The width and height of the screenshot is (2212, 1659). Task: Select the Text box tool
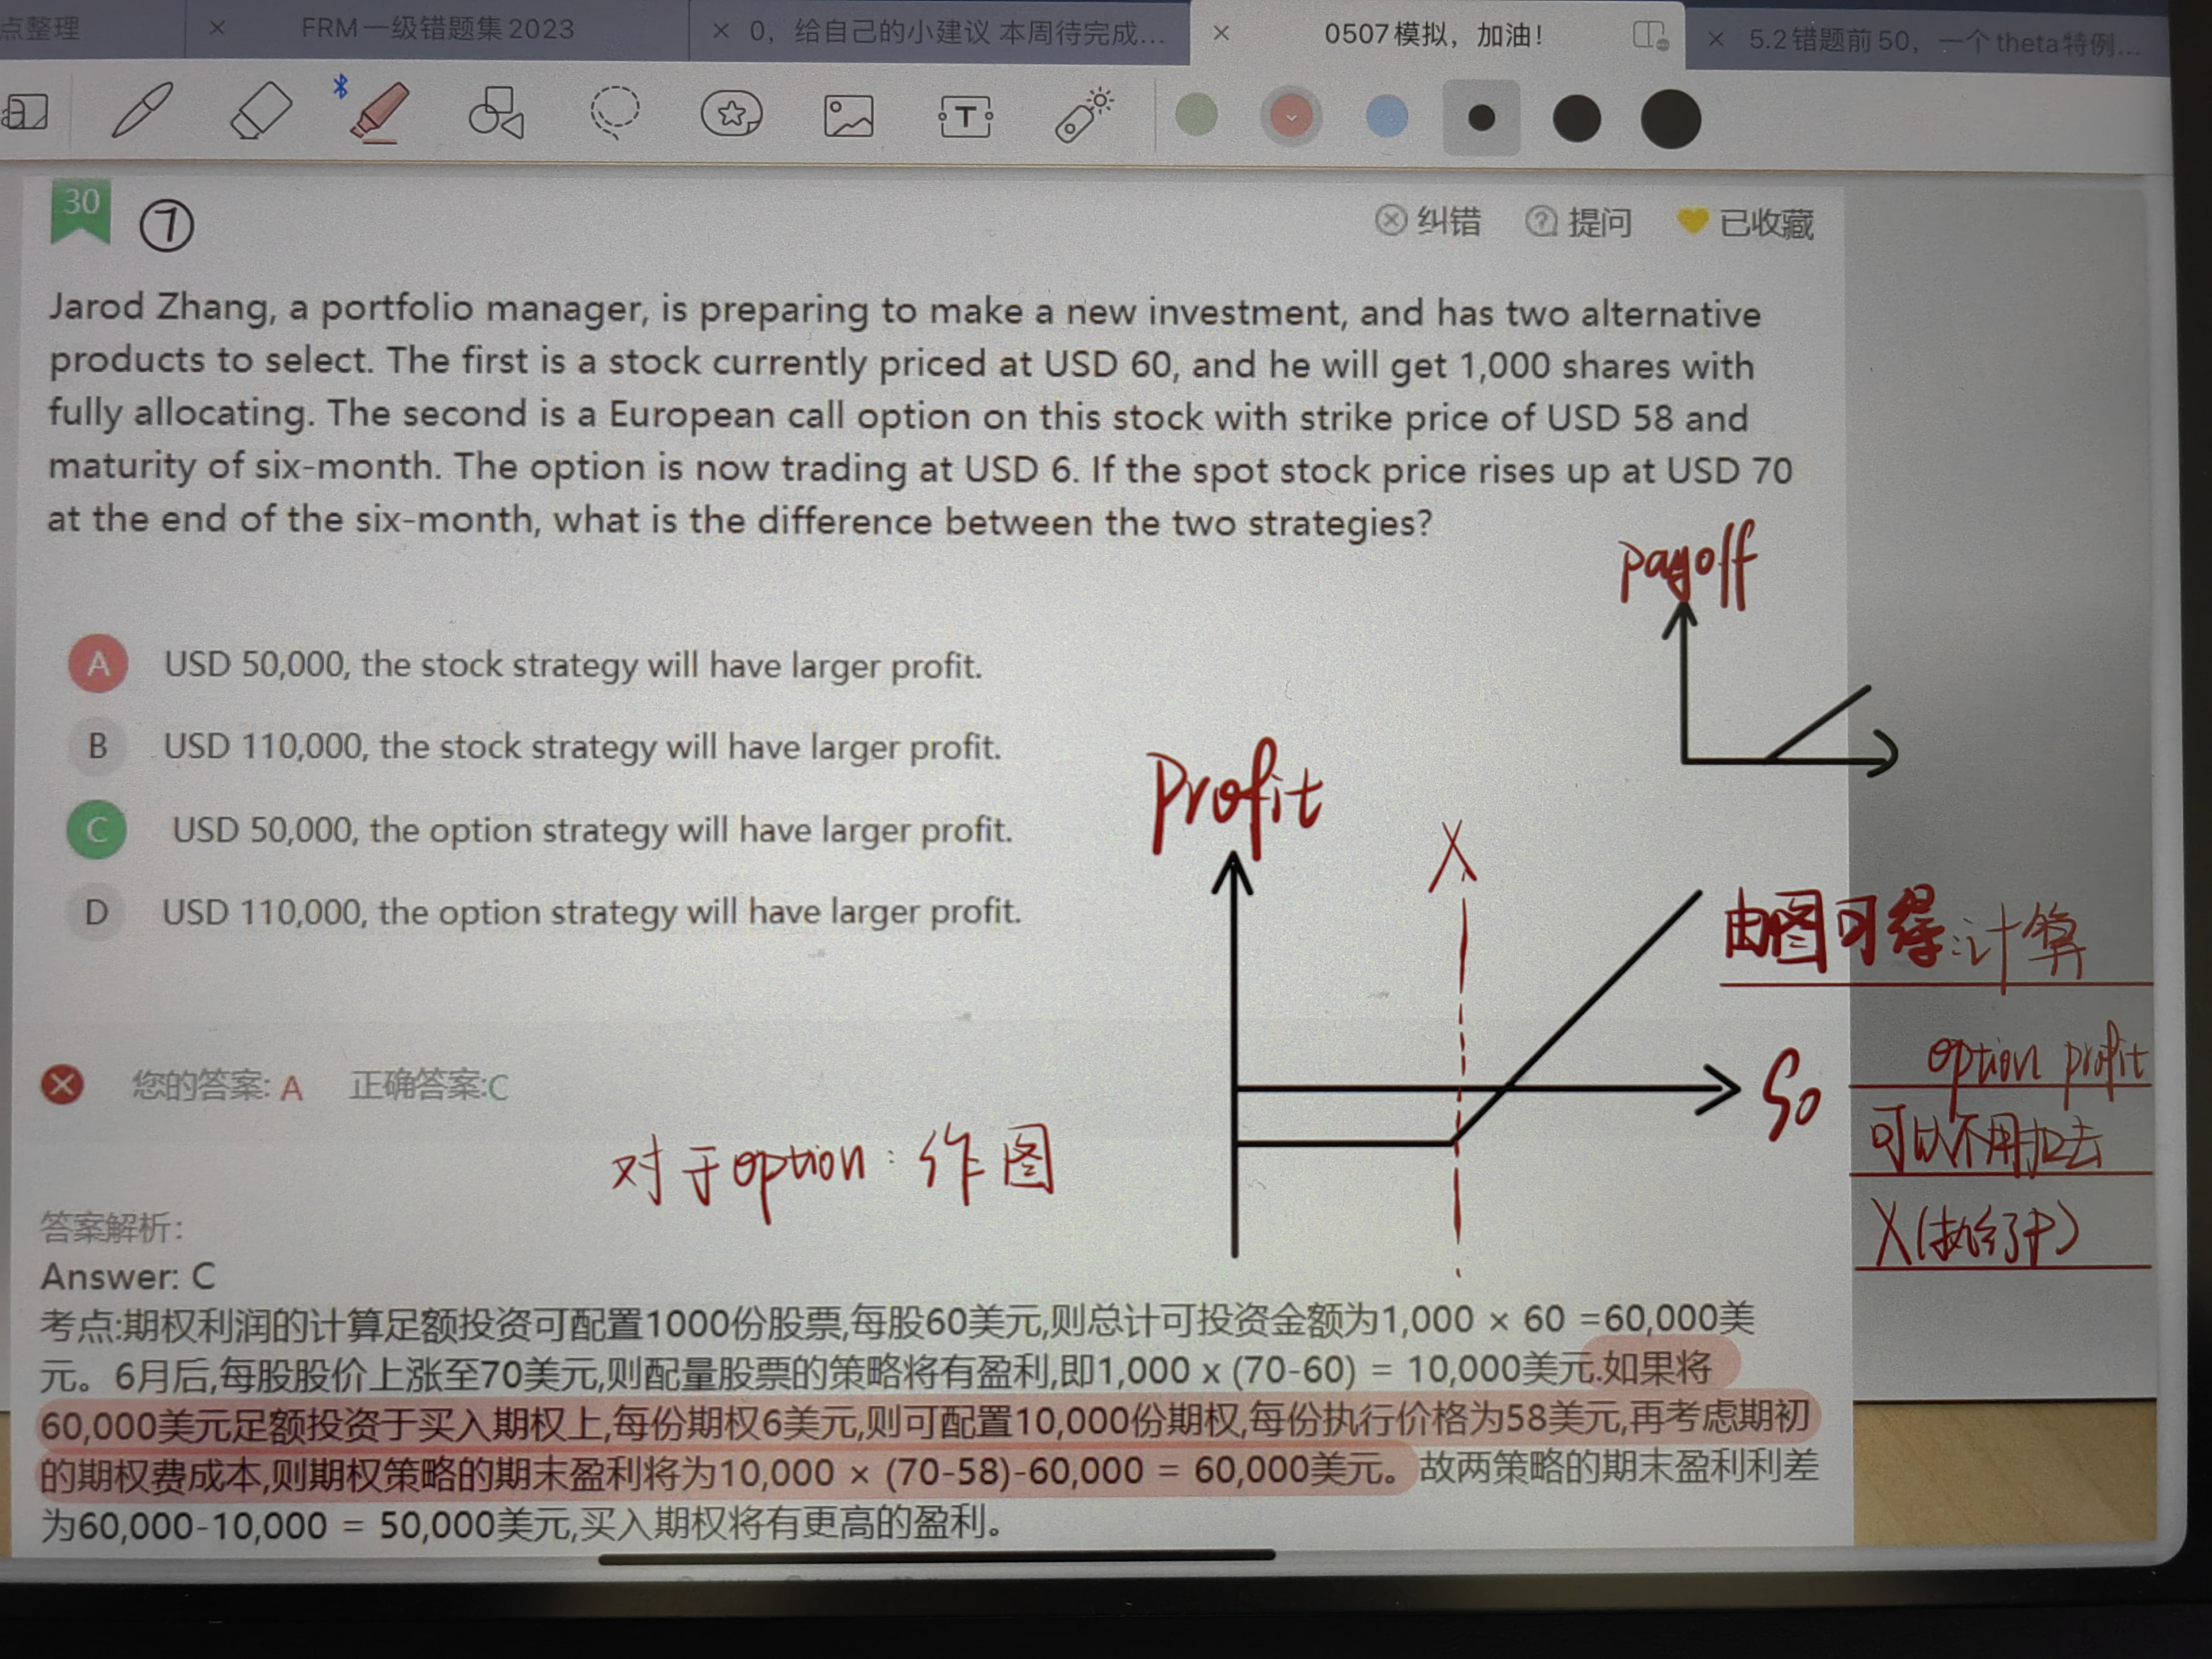[965, 117]
